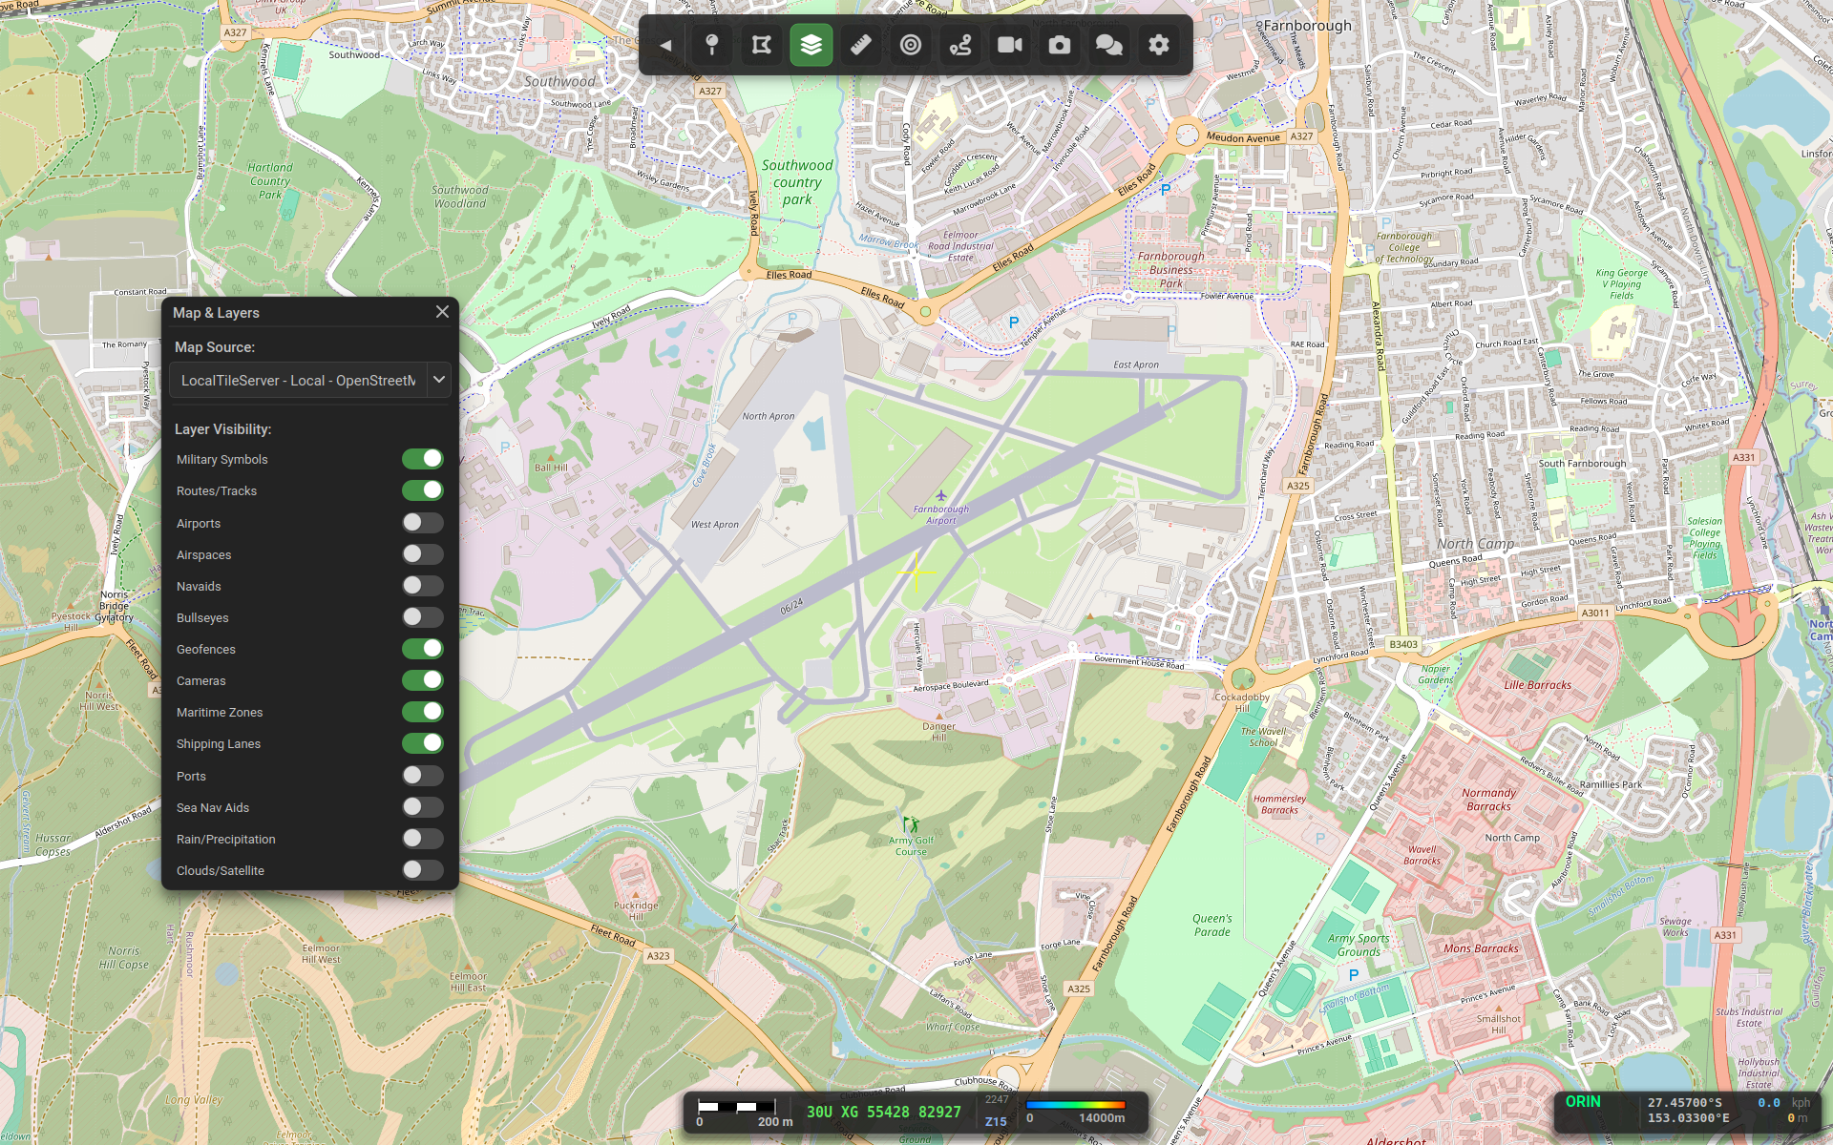Select the ruler measurement tool
The image size is (1833, 1145).
860,45
